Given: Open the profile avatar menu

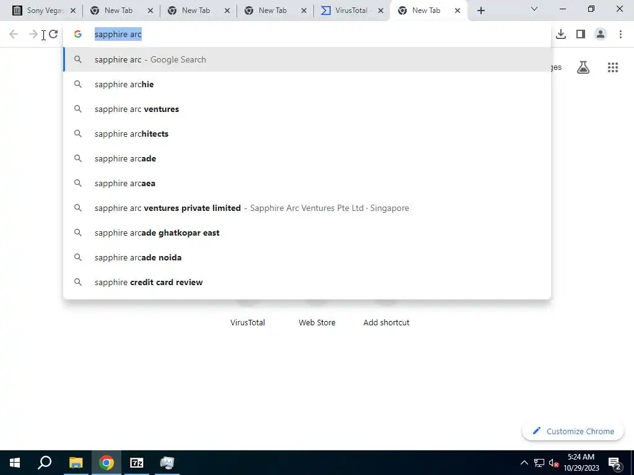Looking at the screenshot, I should tap(601, 35).
